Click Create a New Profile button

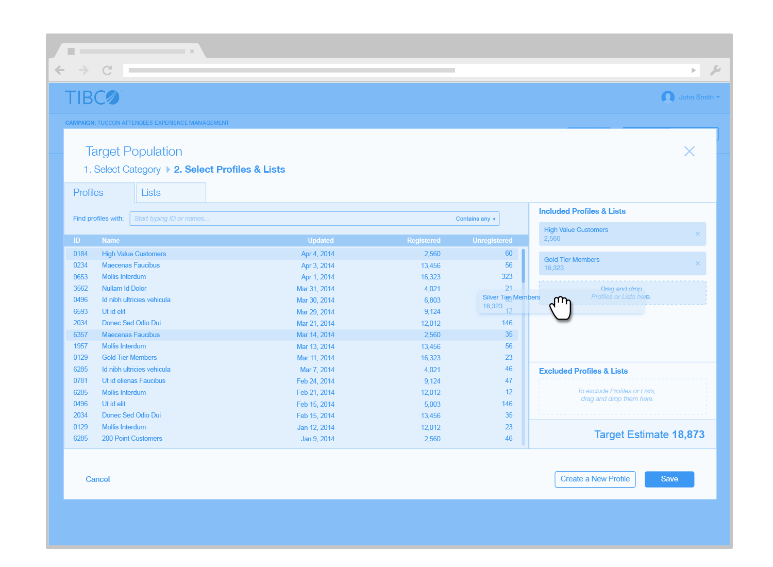pyautogui.click(x=595, y=479)
